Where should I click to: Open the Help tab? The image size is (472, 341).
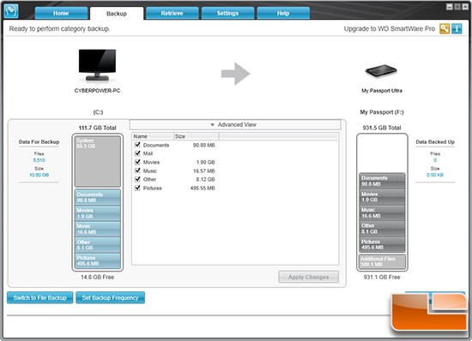click(283, 13)
